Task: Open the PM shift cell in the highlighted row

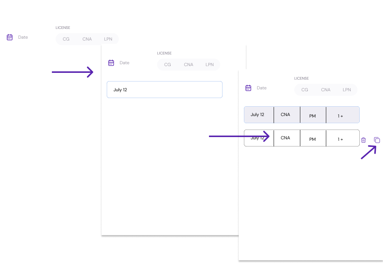Action: tap(313, 115)
